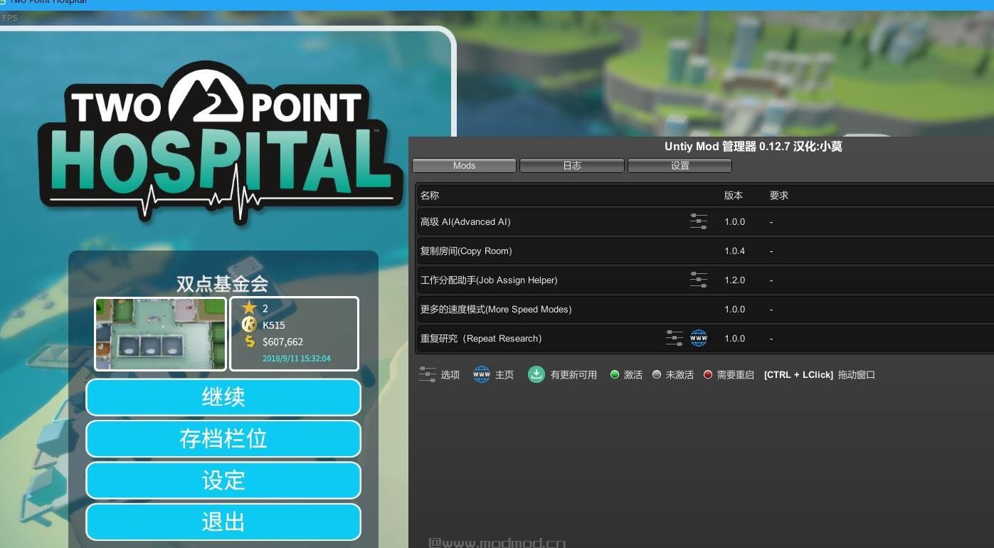Select 工作分配助手(Job Assign Helper) mod name
The height and width of the screenshot is (548, 994).
[x=489, y=280]
